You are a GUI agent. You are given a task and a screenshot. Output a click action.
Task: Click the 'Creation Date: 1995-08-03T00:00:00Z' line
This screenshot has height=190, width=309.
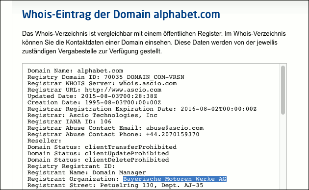(94, 102)
